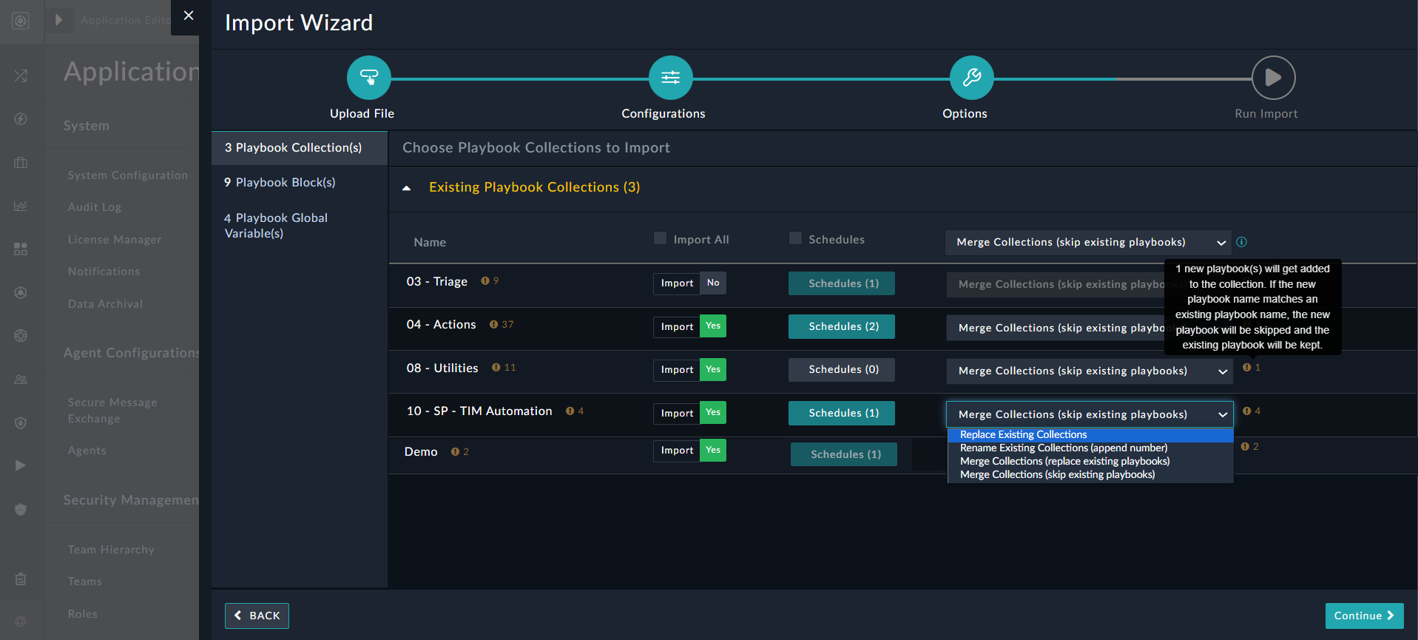Click the Configurations step sliders icon
This screenshot has width=1418, height=640.
670,78
